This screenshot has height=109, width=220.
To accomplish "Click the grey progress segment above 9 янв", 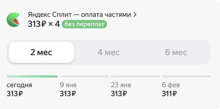I will (84, 76).
